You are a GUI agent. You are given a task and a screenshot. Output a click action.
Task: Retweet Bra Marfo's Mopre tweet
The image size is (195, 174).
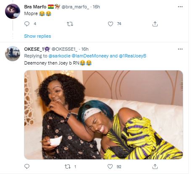(70, 24)
